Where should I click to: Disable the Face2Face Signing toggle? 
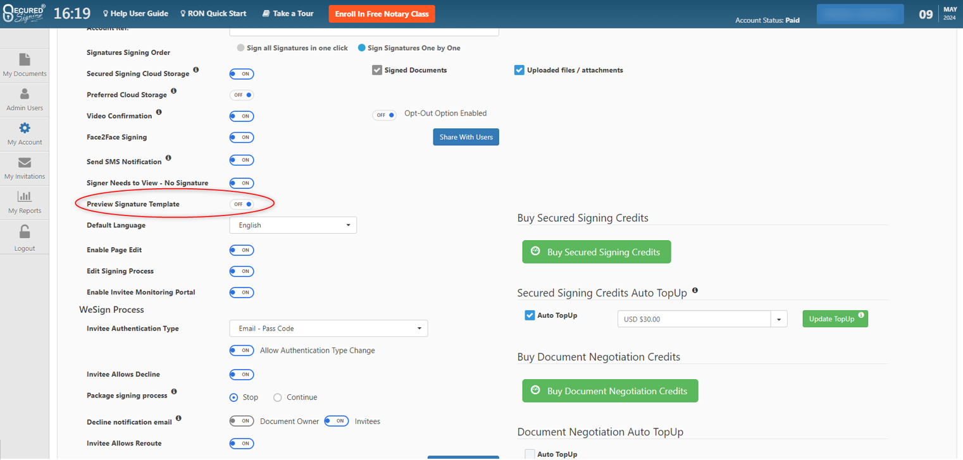click(242, 137)
